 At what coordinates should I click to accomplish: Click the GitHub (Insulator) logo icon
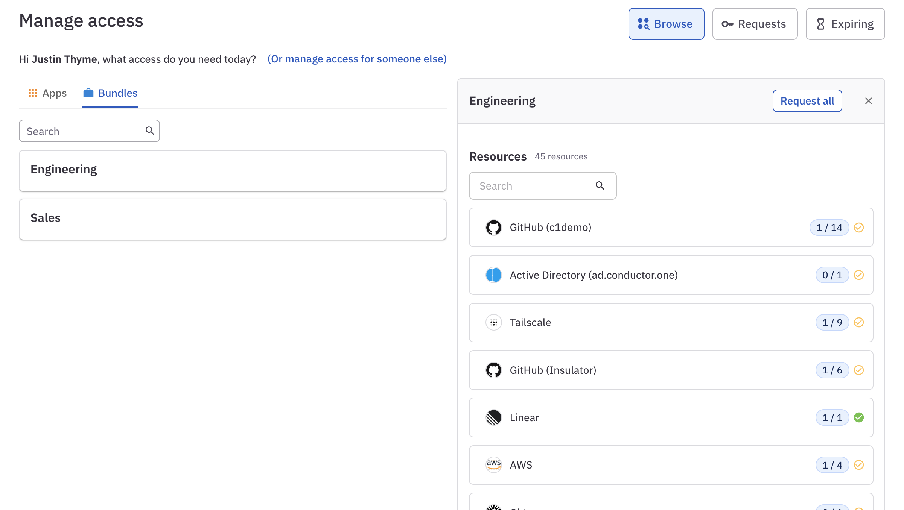(494, 370)
